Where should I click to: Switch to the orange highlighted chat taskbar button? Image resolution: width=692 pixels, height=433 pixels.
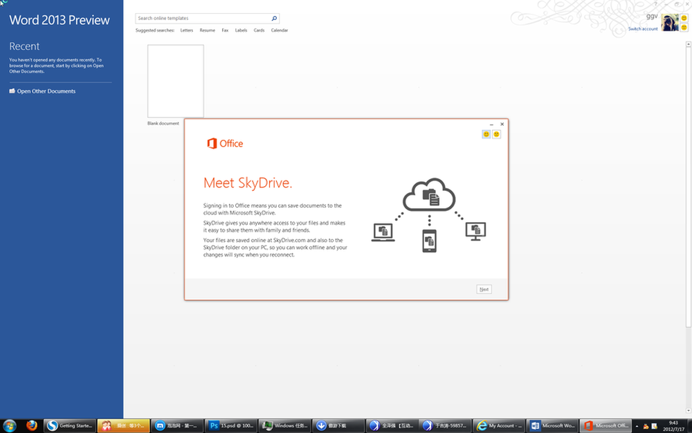coord(124,425)
